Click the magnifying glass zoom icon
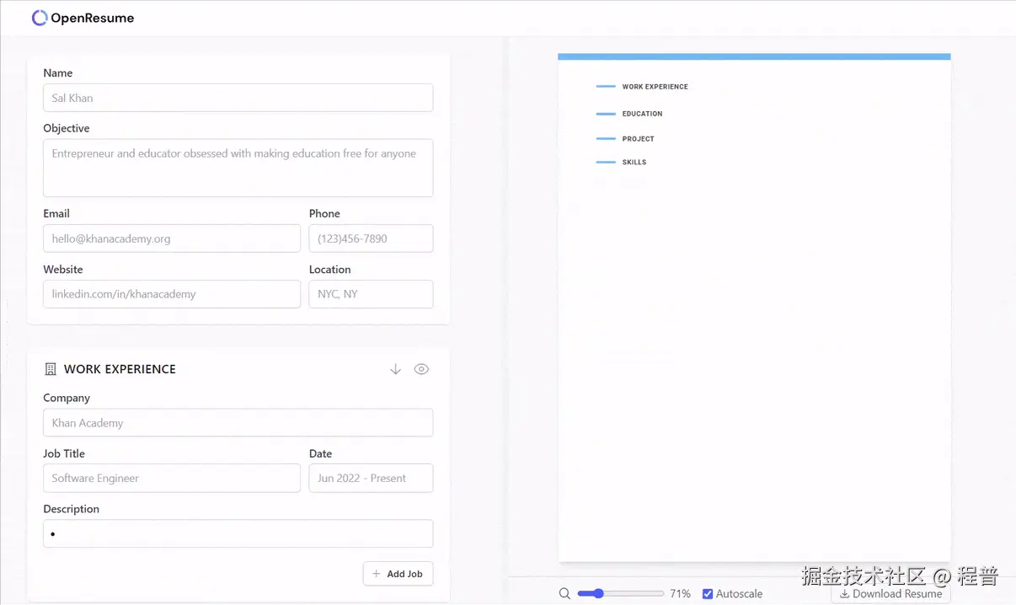 pyautogui.click(x=564, y=594)
